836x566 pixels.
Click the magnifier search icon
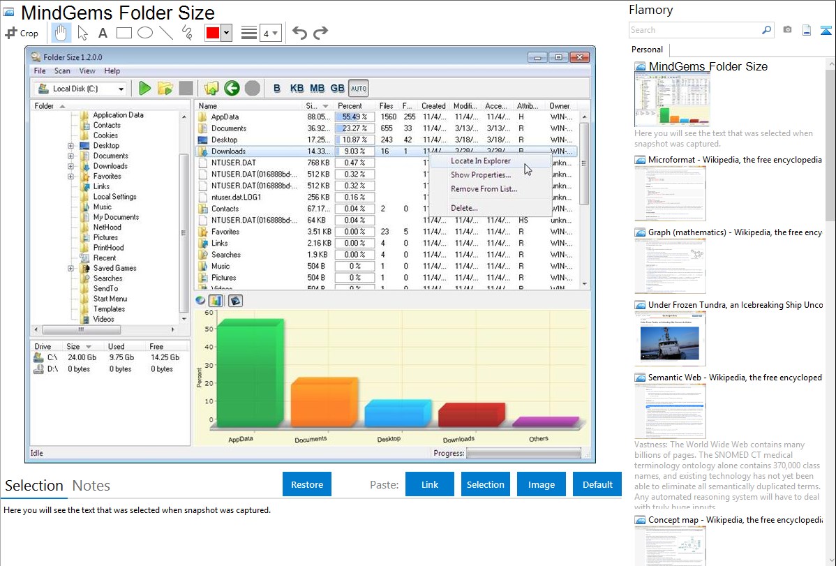pos(767,30)
